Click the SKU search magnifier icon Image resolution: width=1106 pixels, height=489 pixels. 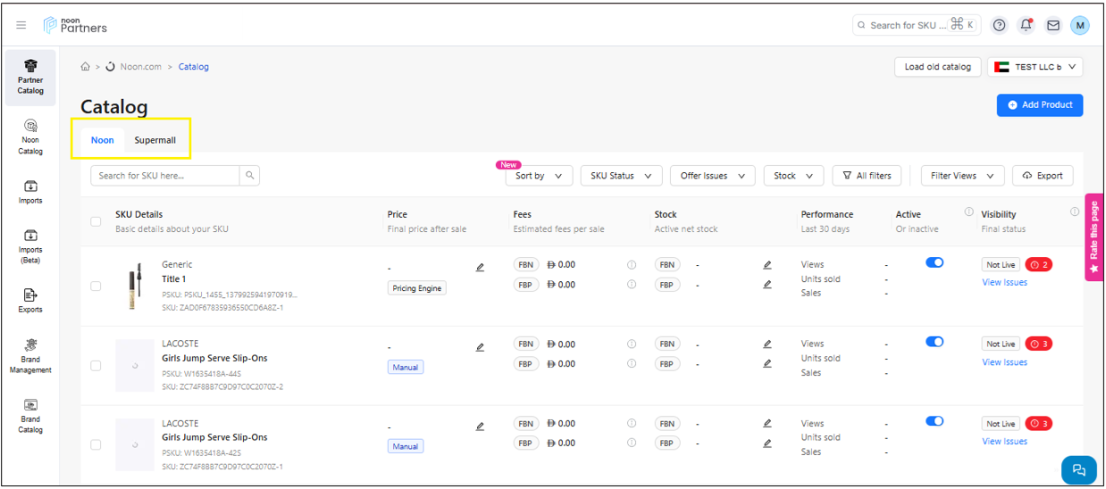[250, 176]
